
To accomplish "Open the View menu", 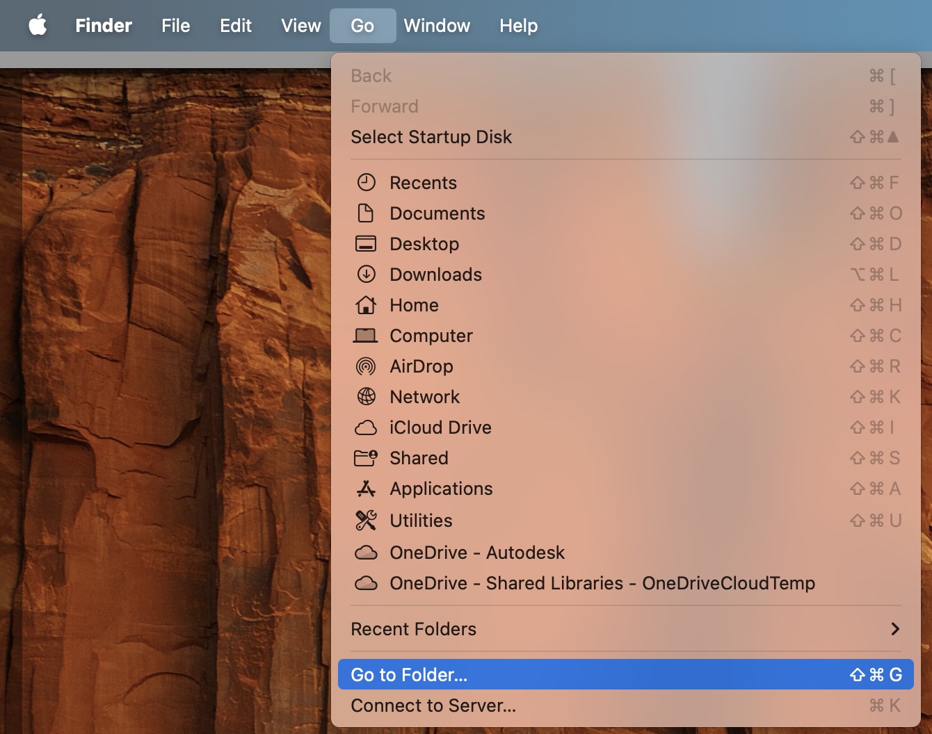I will [300, 26].
